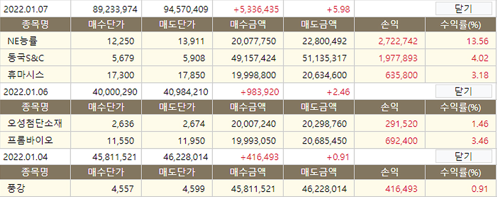Click 닫기 button for 2022.01.04
Viewport: 497px width, 197px height.
461,157
